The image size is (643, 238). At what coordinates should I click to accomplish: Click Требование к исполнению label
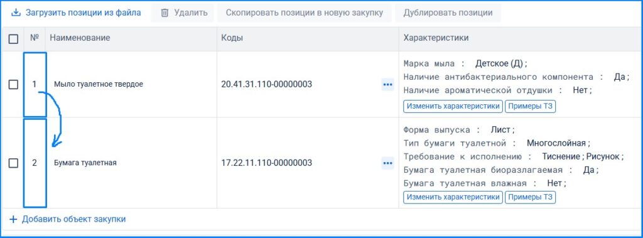pos(463,156)
